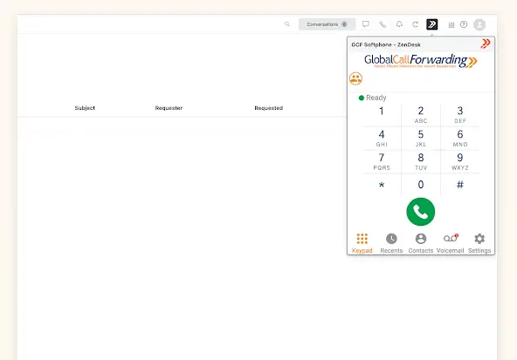Sort by the Requested column header
The height and width of the screenshot is (360, 517).
coord(269,108)
